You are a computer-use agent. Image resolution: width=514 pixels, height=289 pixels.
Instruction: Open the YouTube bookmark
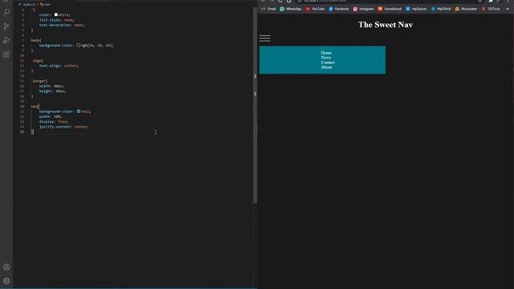coord(315,9)
